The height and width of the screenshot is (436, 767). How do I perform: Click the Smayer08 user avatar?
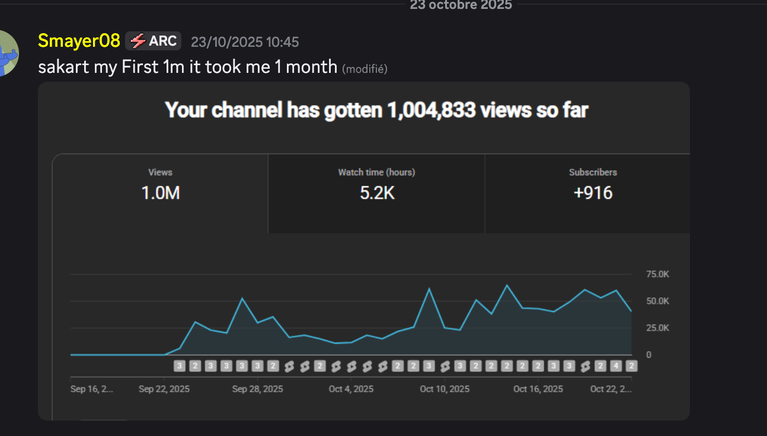coord(8,53)
